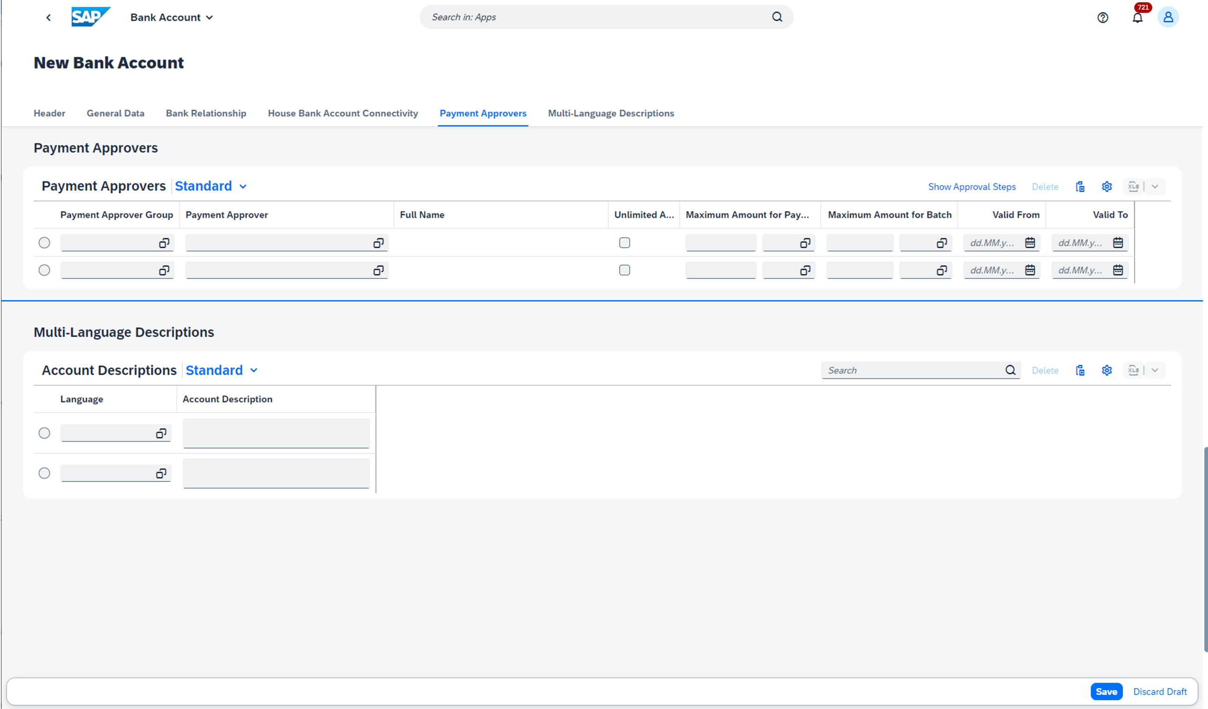Viewport: 1208px width, 709px height.
Task: Open the Bank Account app switcher dropdown
Action: (x=171, y=17)
